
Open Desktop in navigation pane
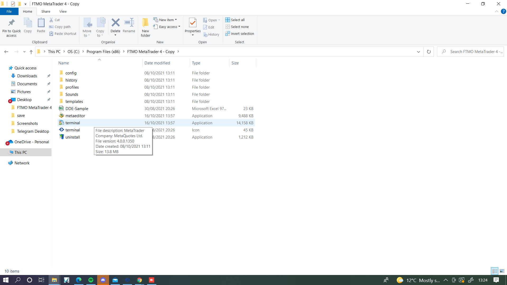pyautogui.click(x=24, y=100)
